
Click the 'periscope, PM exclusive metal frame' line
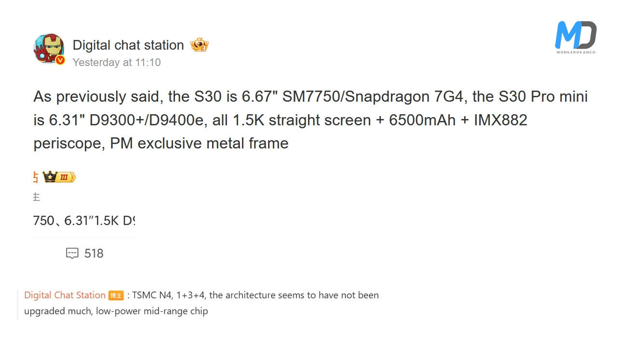(x=161, y=143)
